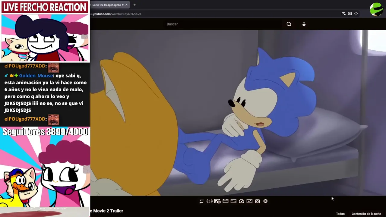
Task: Toggle the loop/repeat video icon
Action: coord(201,201)
